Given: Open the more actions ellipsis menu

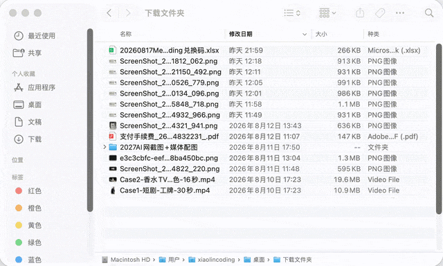Looking at the screenshot, I should tap(400, 13).
